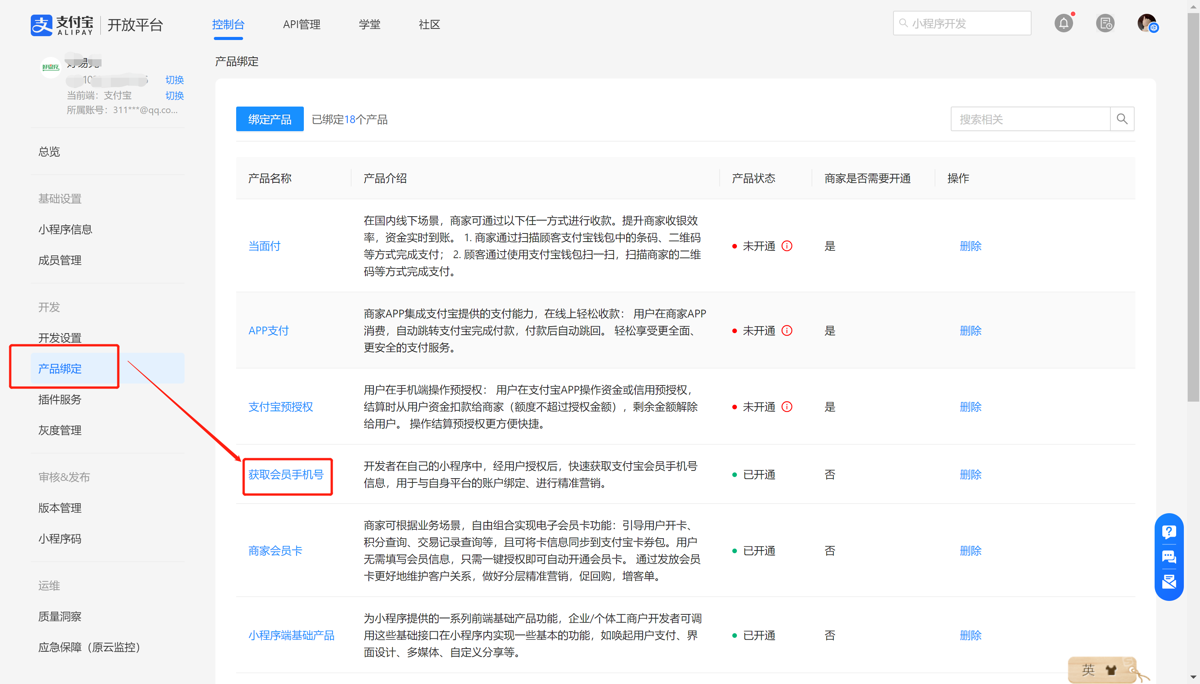
Task: Click the product search magnifier button
Action: coord(1122,119)
